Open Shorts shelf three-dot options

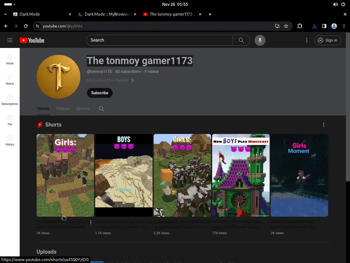324,125
